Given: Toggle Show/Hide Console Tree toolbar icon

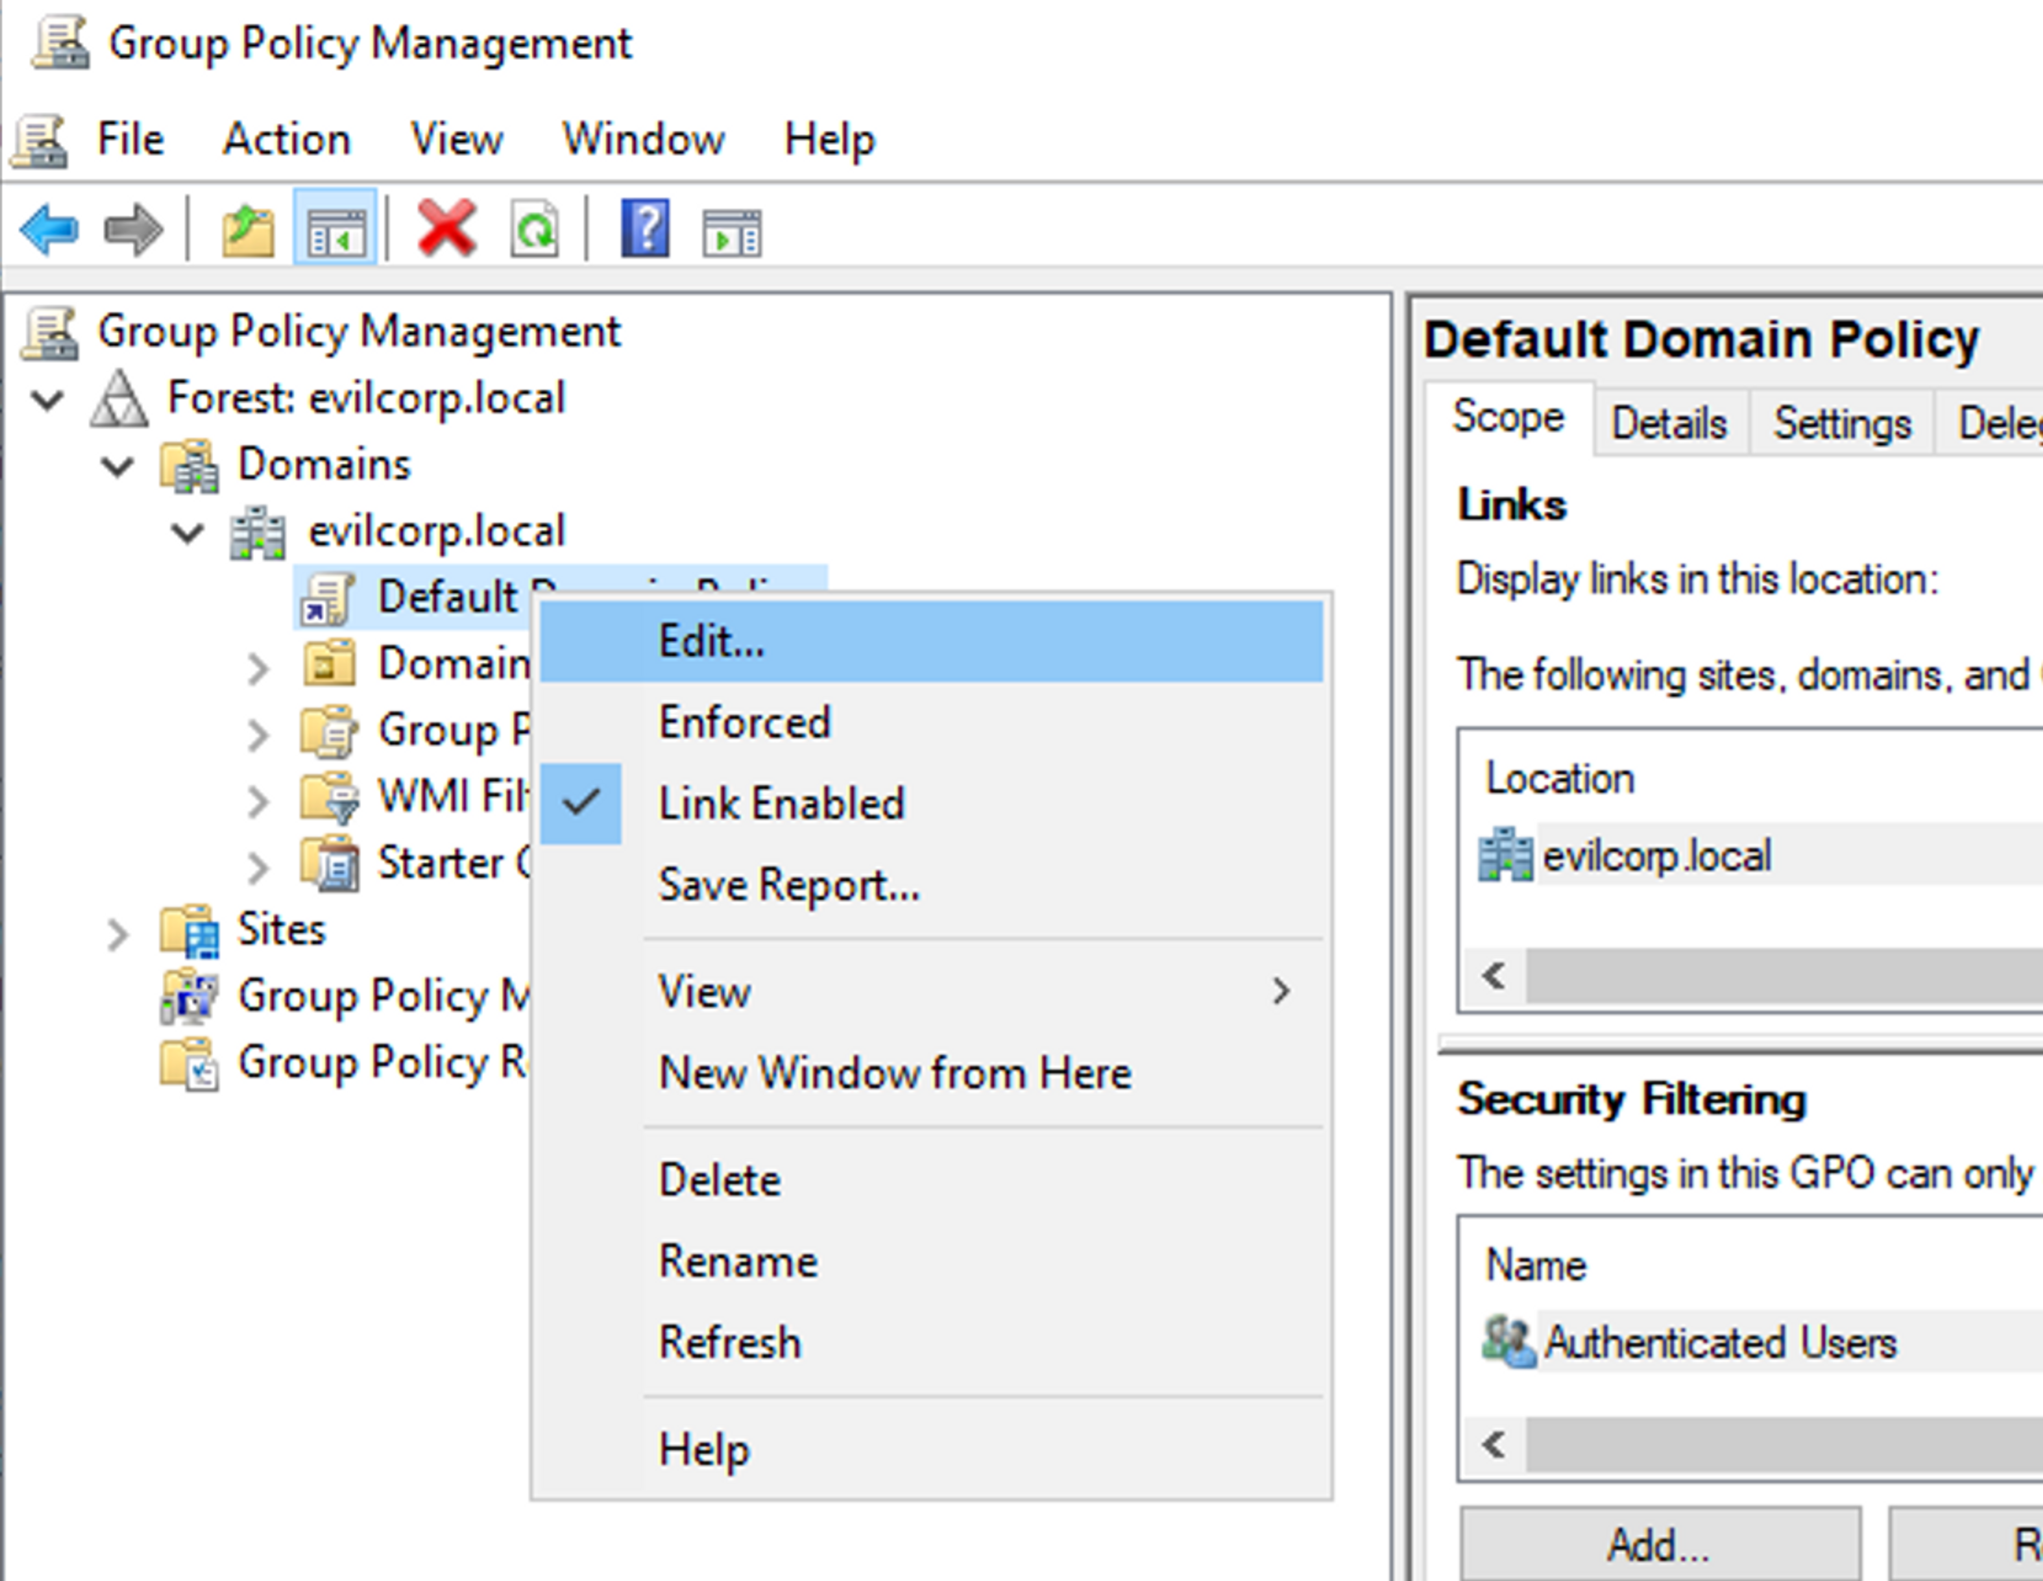Looking at the screenshot, I should [335, 231].
